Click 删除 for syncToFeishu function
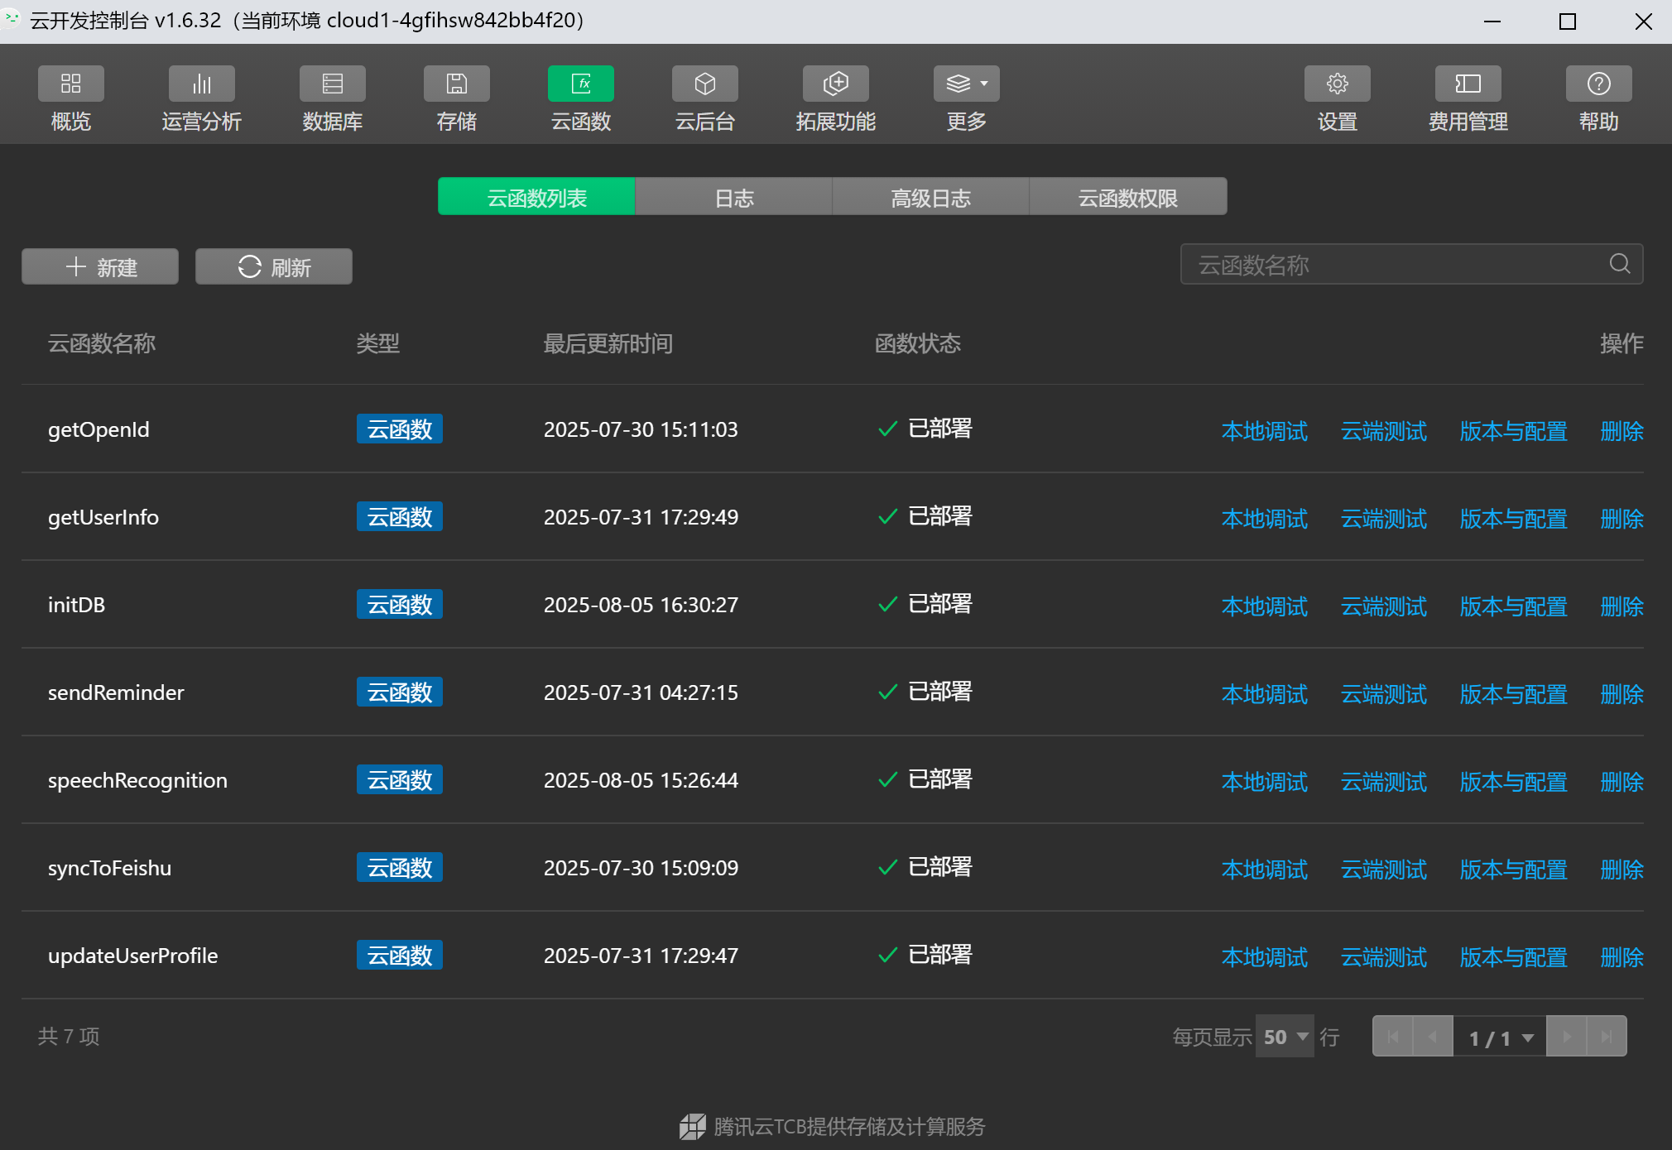 pos(1621,870)
